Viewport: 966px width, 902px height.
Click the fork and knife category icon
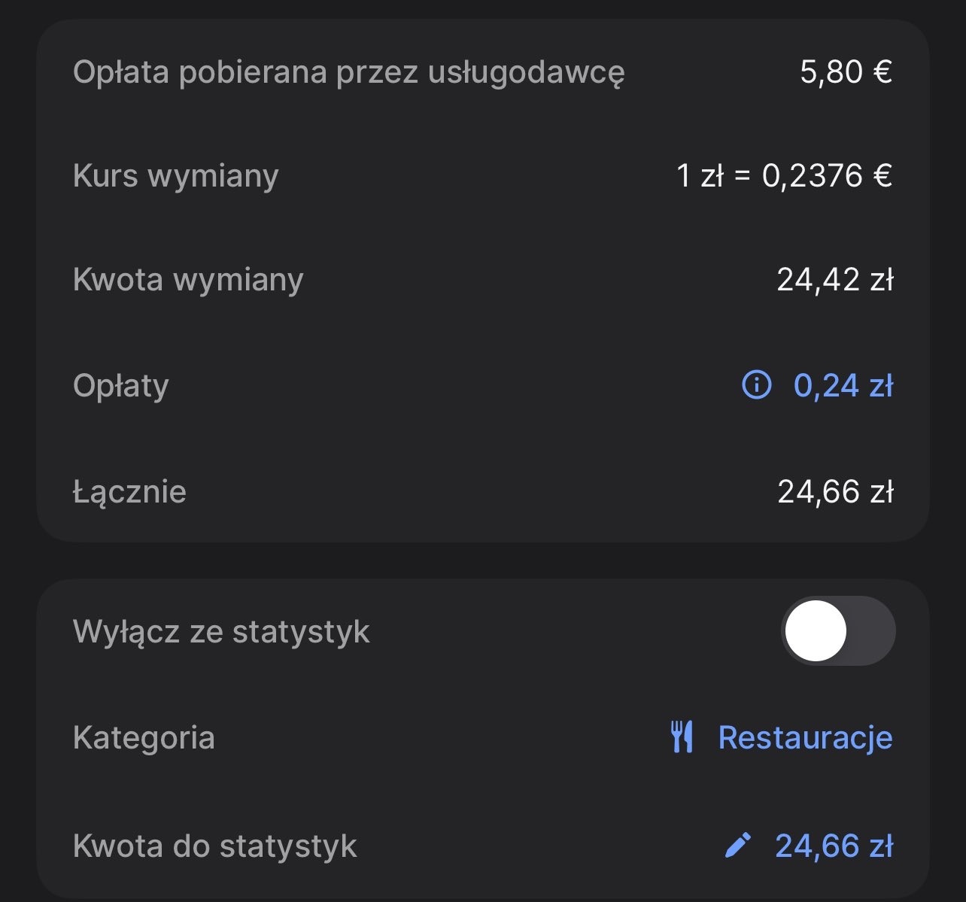(x=682, y=736)
